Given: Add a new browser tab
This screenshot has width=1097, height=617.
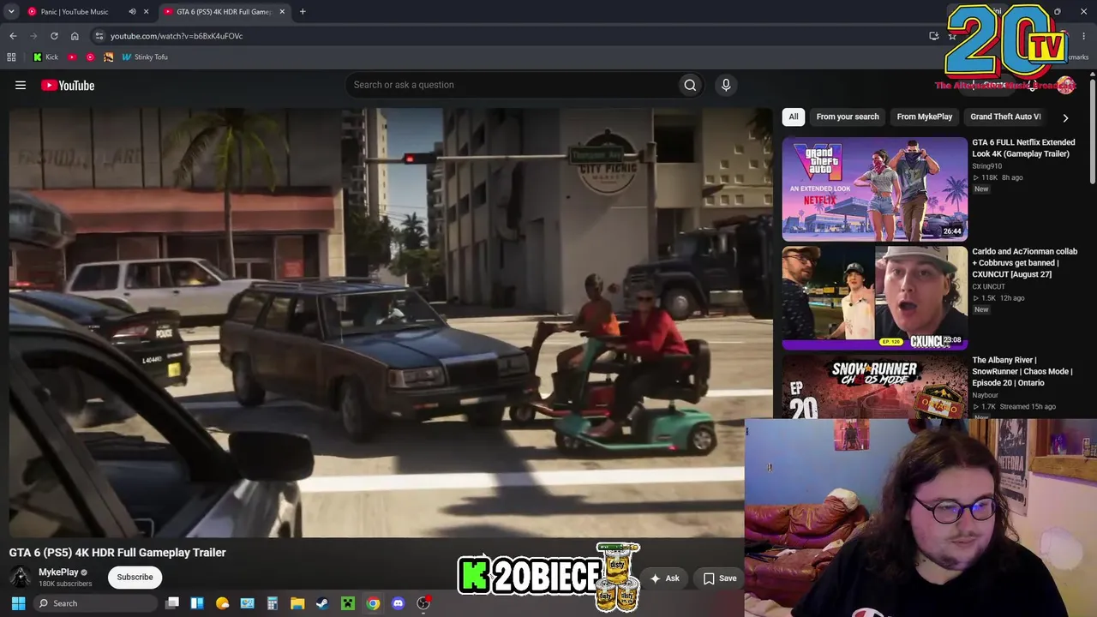Looking at the screenshot, I should pyautogui.click(x=303, y=12).
